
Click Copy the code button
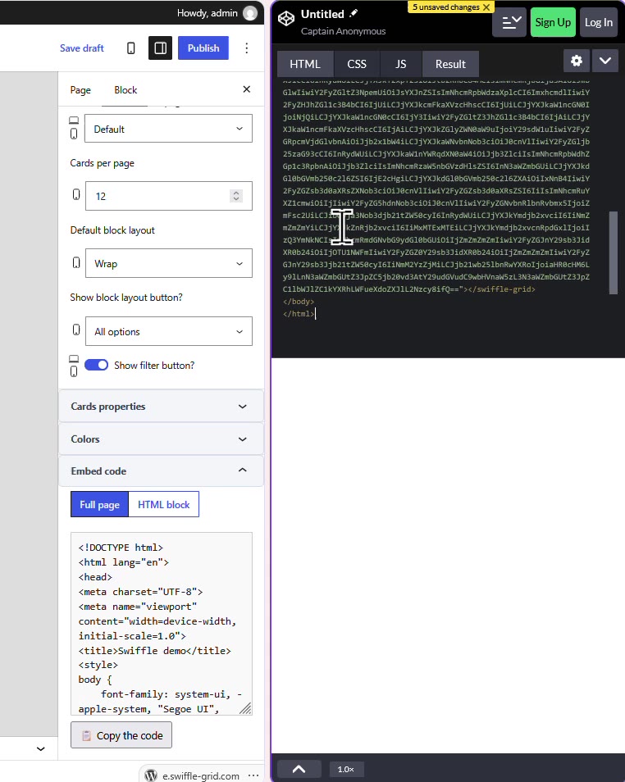(x=121, y=735)
